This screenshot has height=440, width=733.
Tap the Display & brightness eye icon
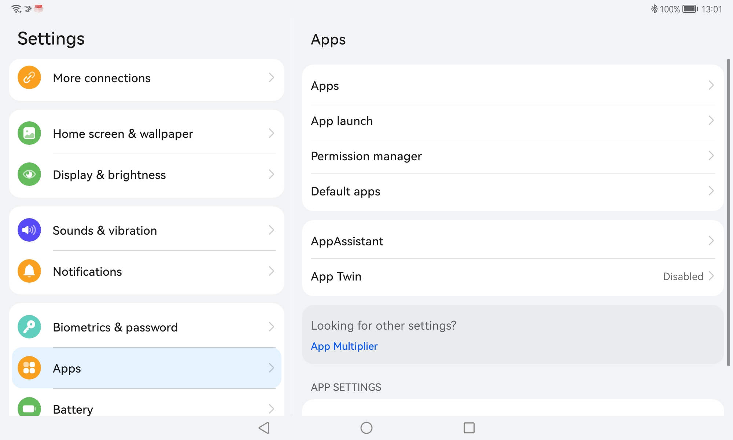point(29,175)
